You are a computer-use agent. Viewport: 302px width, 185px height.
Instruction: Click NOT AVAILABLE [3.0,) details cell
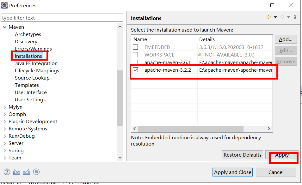coord(230,55)
